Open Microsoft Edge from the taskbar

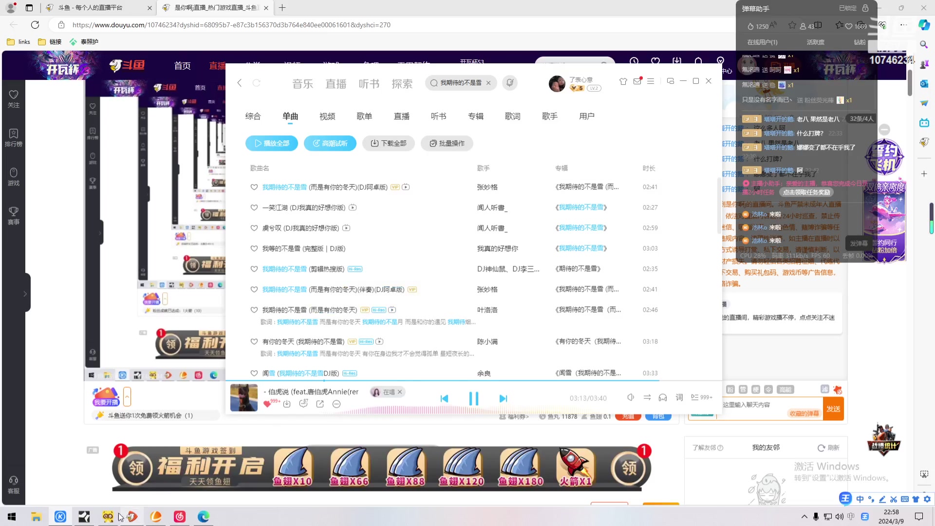(x=203, y=516)
